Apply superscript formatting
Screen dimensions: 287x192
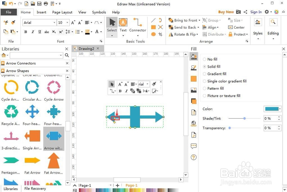61,32
